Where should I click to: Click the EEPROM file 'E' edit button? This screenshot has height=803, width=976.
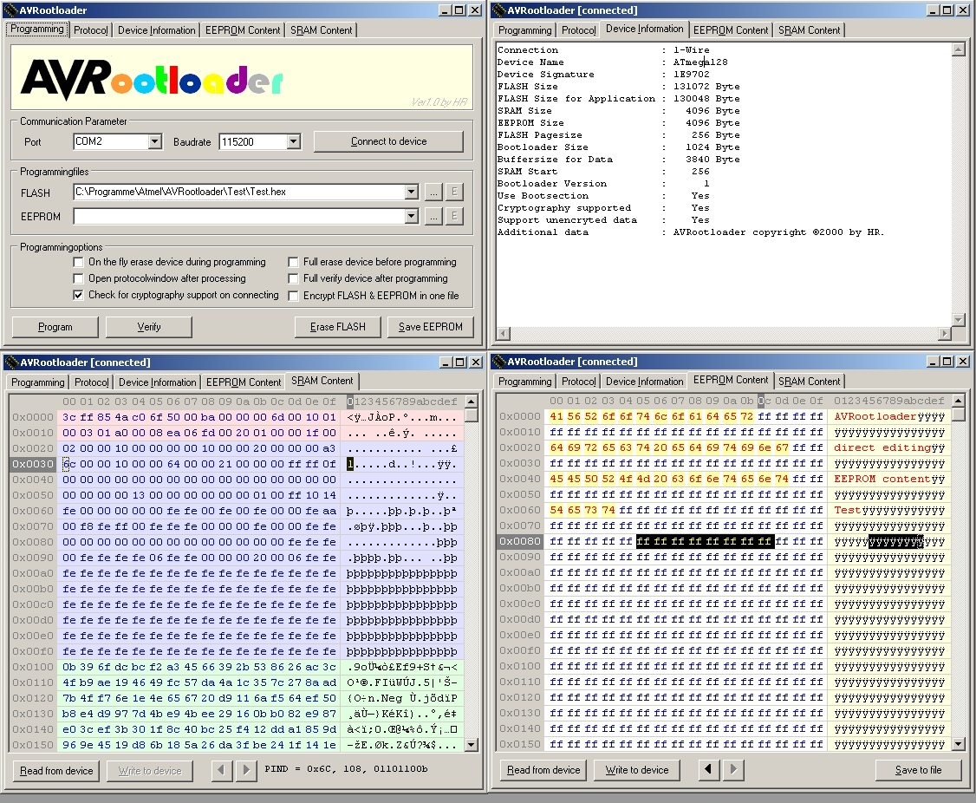(454, 216)
